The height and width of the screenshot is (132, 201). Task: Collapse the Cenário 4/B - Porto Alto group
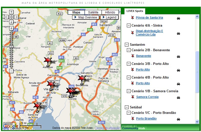pyautogui.click(x=129, y=78)
